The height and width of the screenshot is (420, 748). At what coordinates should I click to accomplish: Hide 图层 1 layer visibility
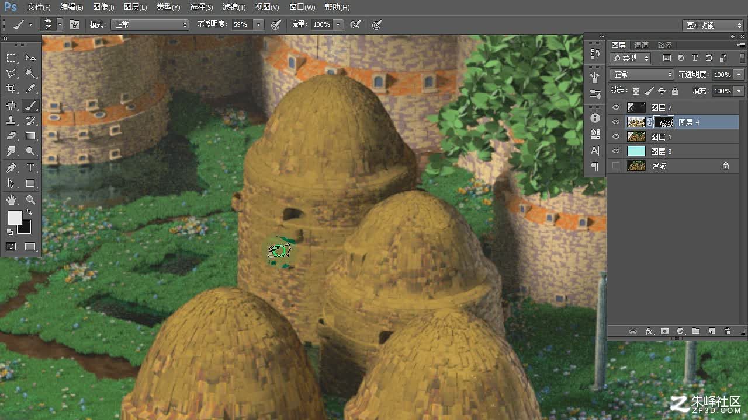tap(615, 136)
